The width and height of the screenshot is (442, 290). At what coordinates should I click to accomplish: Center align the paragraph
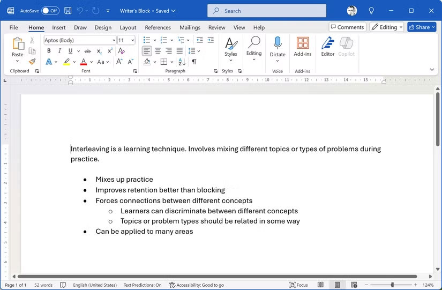[158, 51]
